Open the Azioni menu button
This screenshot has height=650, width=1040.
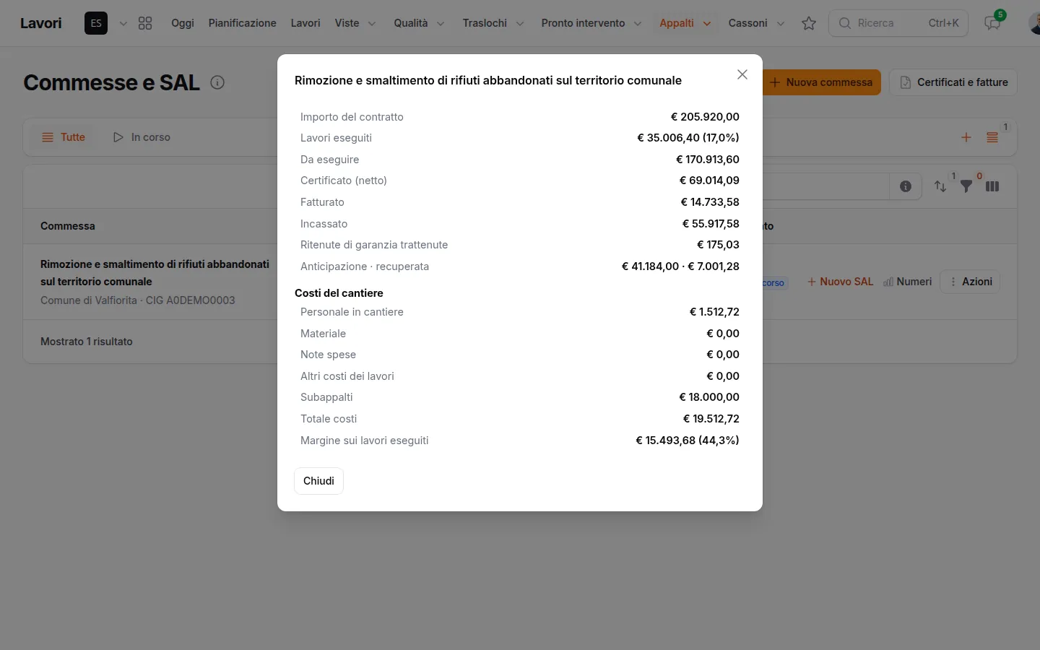(970, 282)
